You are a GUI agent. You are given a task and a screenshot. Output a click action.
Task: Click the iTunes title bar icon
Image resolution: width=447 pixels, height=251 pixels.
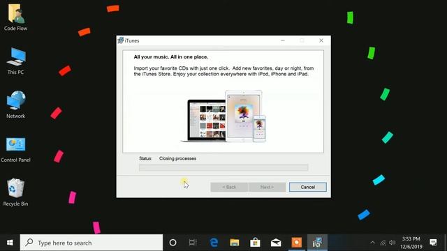[121, 40]
